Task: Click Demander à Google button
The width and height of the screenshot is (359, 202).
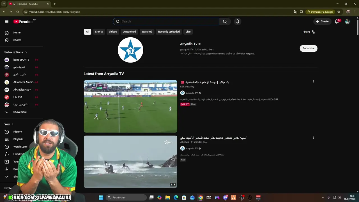Action: pyautogui.click(x=320, y=12)
